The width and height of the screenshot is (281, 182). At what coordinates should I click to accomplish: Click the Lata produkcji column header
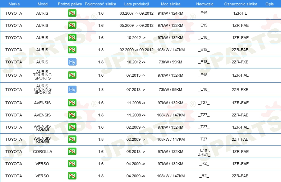[x=137, y=4]
